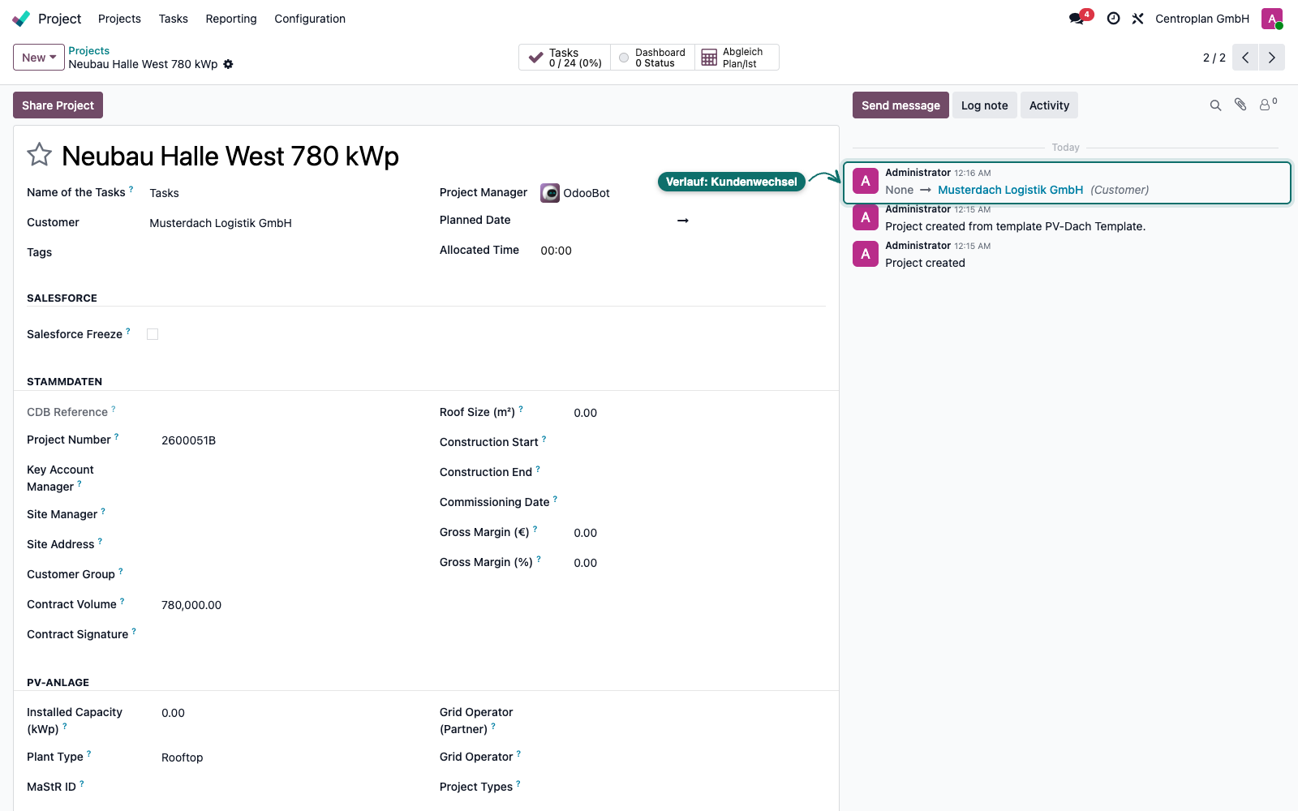The width and height of the screenshot is (1298, 811).
Task: Edit the Roof Size 0.00 field
Action: 586,413
